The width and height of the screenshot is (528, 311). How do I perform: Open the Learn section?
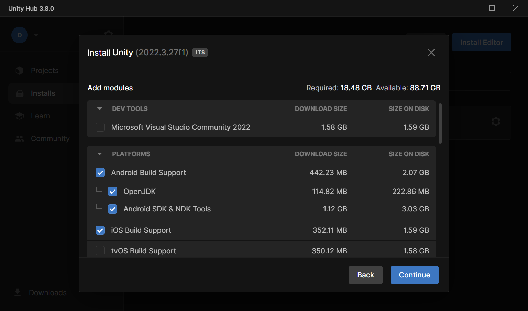click(x=41, y=116)
